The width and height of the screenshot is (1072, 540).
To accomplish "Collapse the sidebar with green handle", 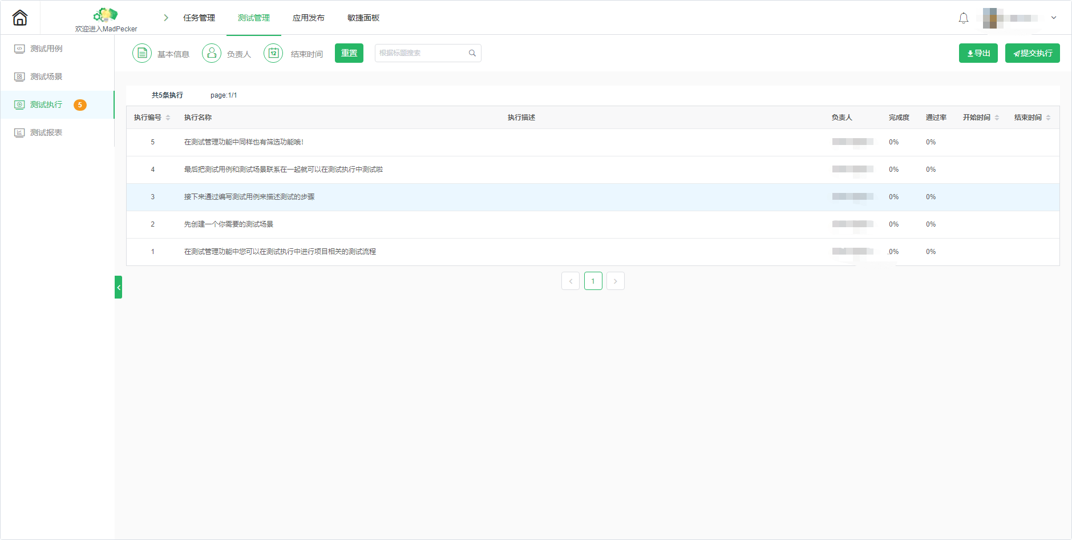I will 118,287.
